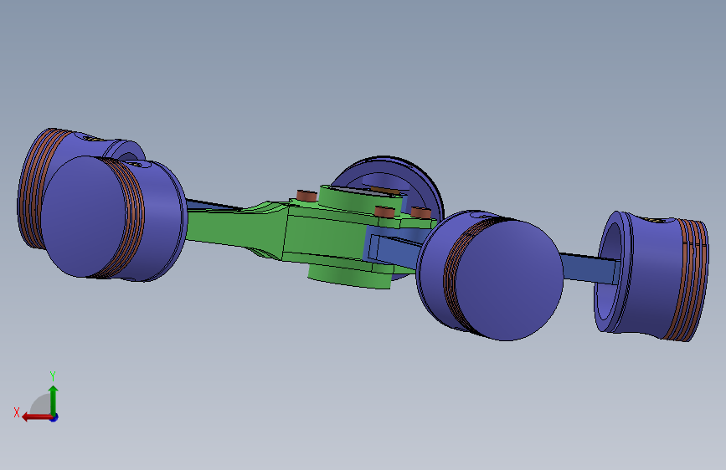Click the blue Z axis dot at the triad origin
Image resolution: width=726 pixels, height=470 pixels.
pyautogui.click(x=54, y=417)
